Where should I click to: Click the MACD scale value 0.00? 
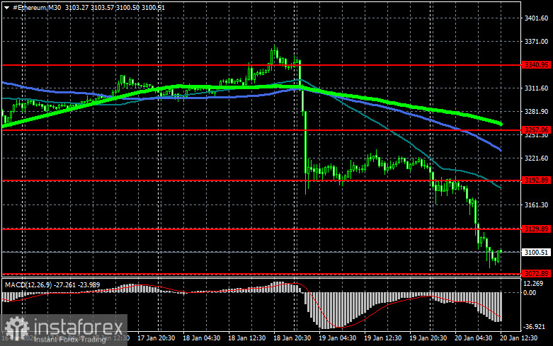click(x=530, y=292)
